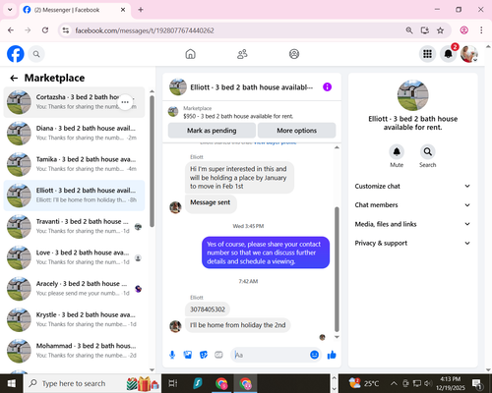Click the chat list scrollbar

click(x=152, y=161)
